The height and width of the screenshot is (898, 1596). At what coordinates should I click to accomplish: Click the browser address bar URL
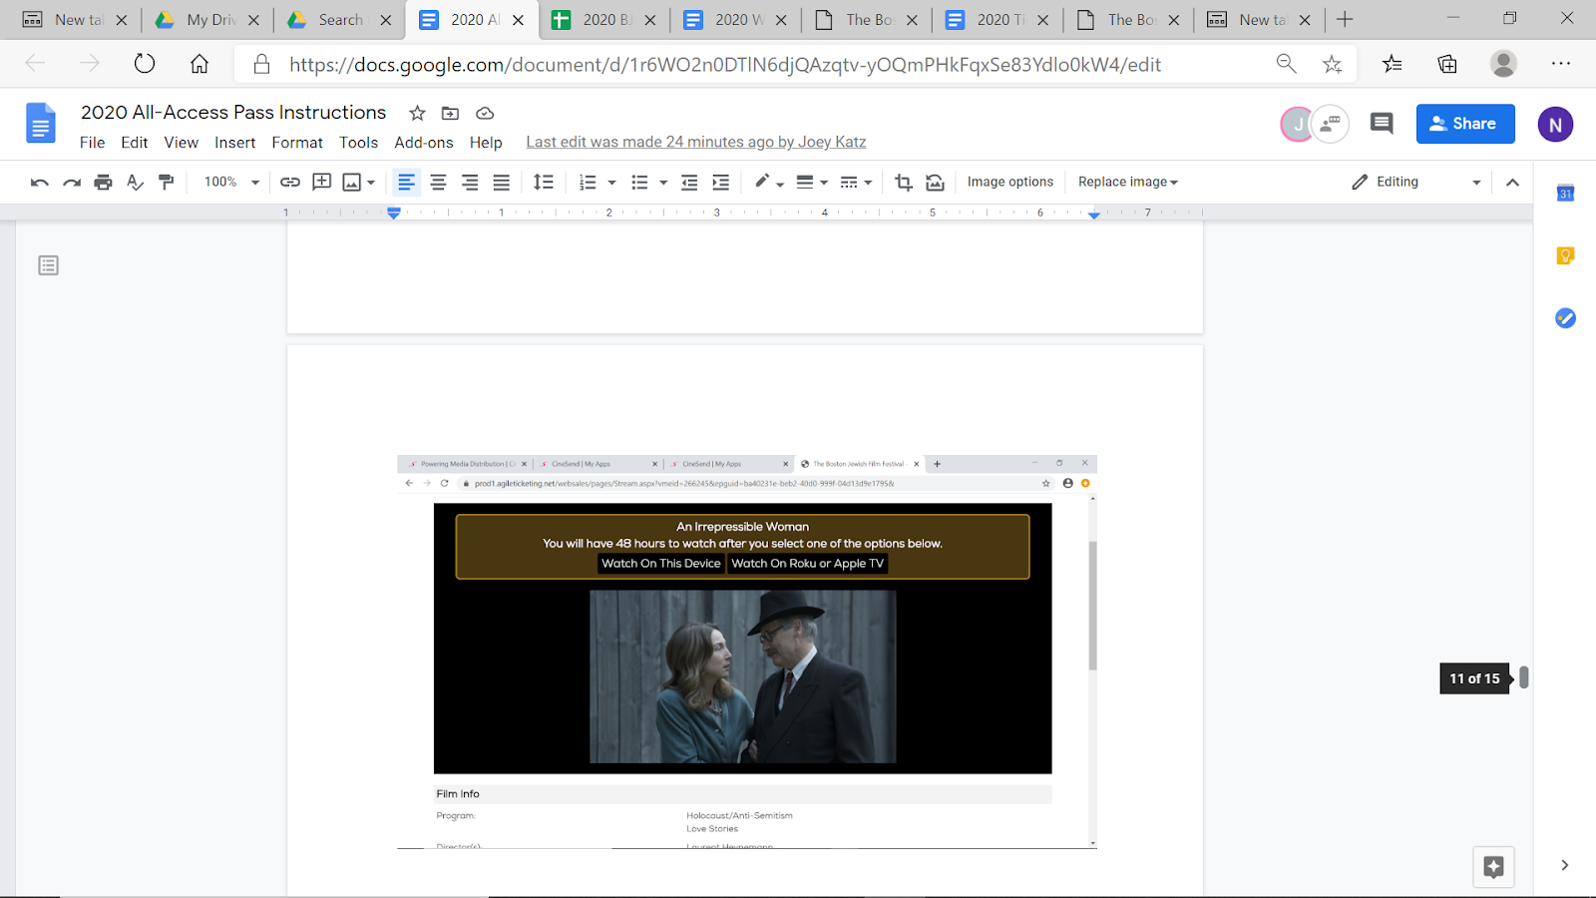(724, 65)
